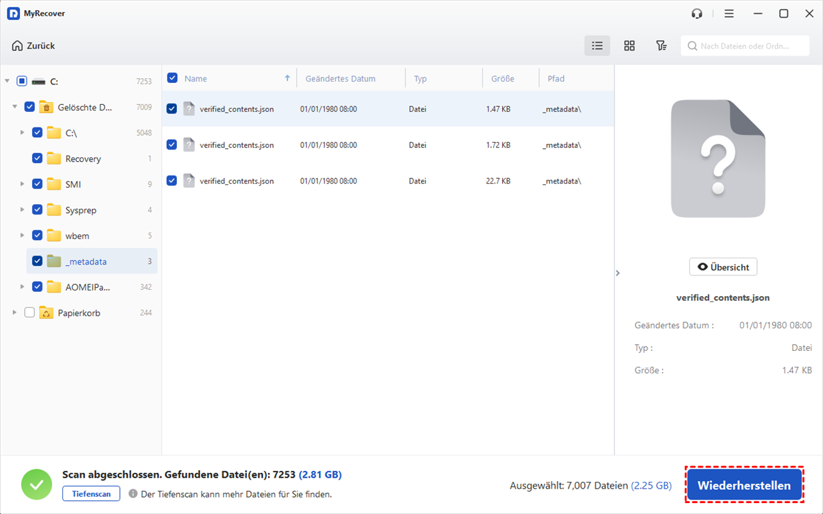Uncheck the wbem folder checkbox
Viewport: 823px width, 514px height.
[x=38, y=235]
